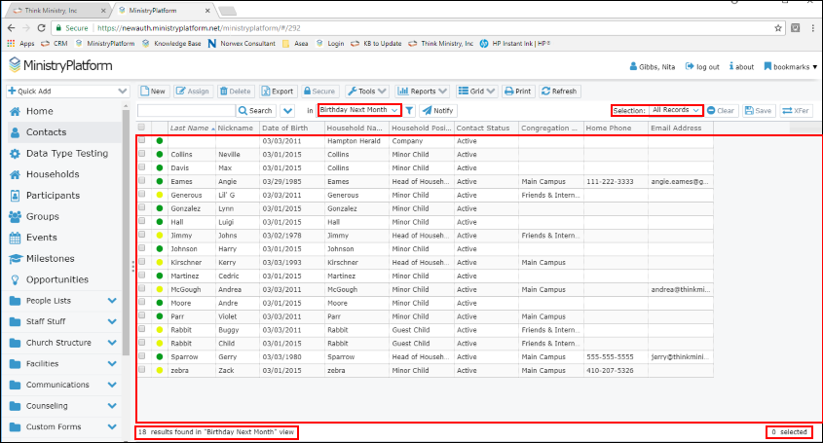Click the Secure lock button
This screenshot has height=443, width=823.
point(319,92)
